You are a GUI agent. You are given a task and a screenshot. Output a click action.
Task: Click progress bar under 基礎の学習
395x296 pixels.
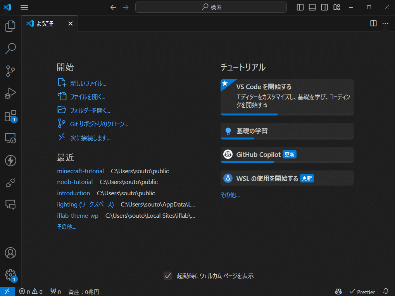[287, 138]
